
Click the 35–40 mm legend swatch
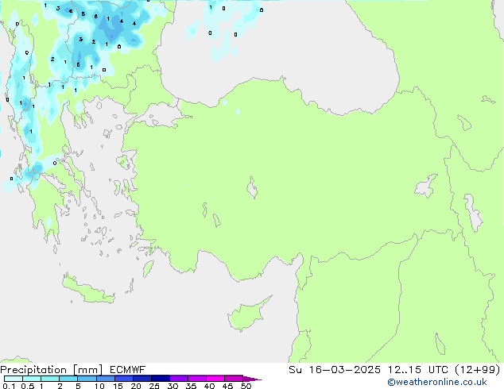pos(196,379)
